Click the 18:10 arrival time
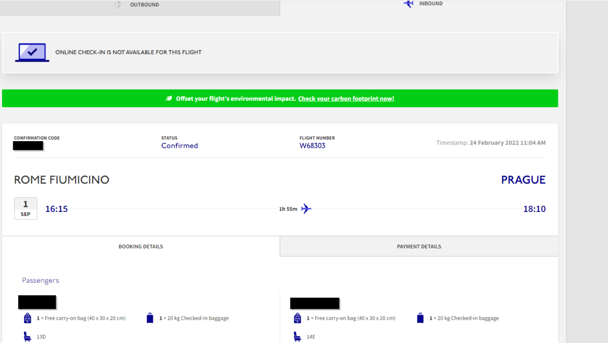This screenshot has height=343, width=608. pyautogui.click(x=534, y=209)
